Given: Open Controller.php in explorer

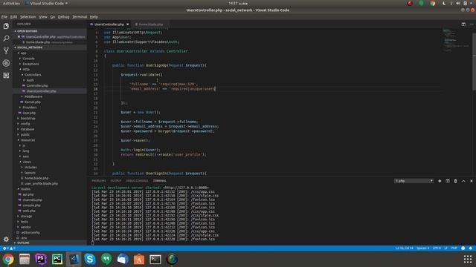Looking at the screenshot, I should click(x=37, y=86).
